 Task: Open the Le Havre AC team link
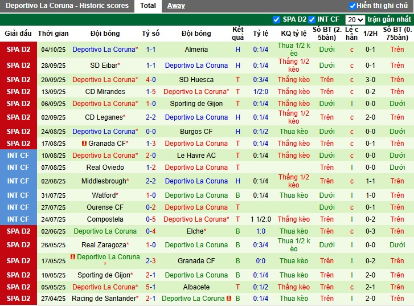pos(196,156)
